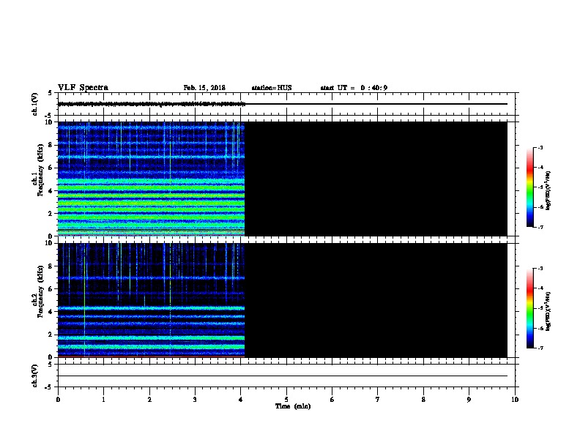The height and width of the screenshot is (448, 580).
Task: Click the "-4" tick on ch.2 colorbar
Action: pyautogui.click(x=540, y=288)
